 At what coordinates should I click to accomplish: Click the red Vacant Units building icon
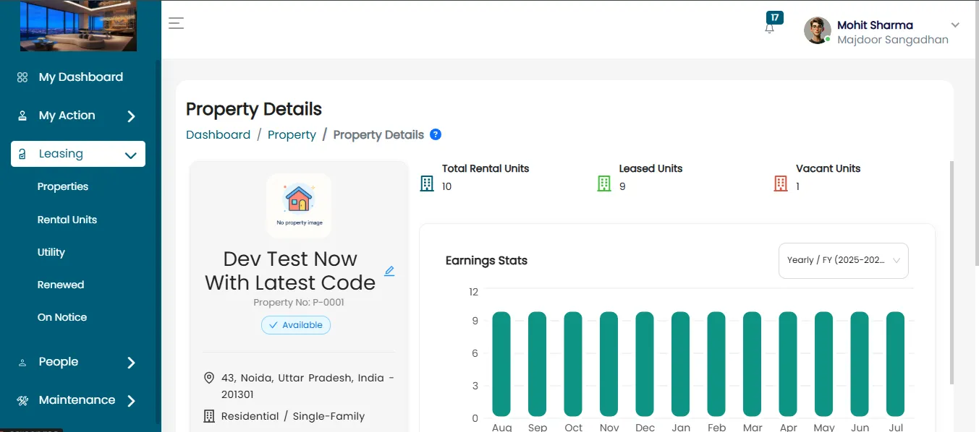click(x=781, y=183)
